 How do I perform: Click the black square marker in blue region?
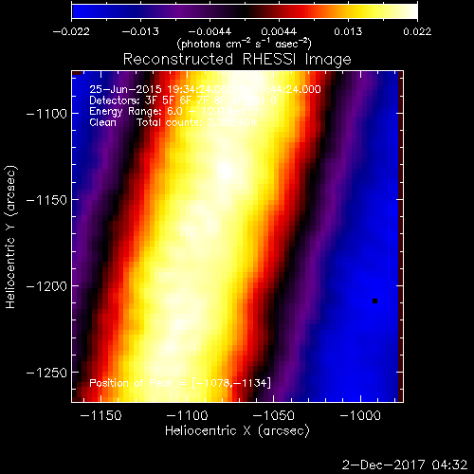pyautogui.click(x=374, y=301)
